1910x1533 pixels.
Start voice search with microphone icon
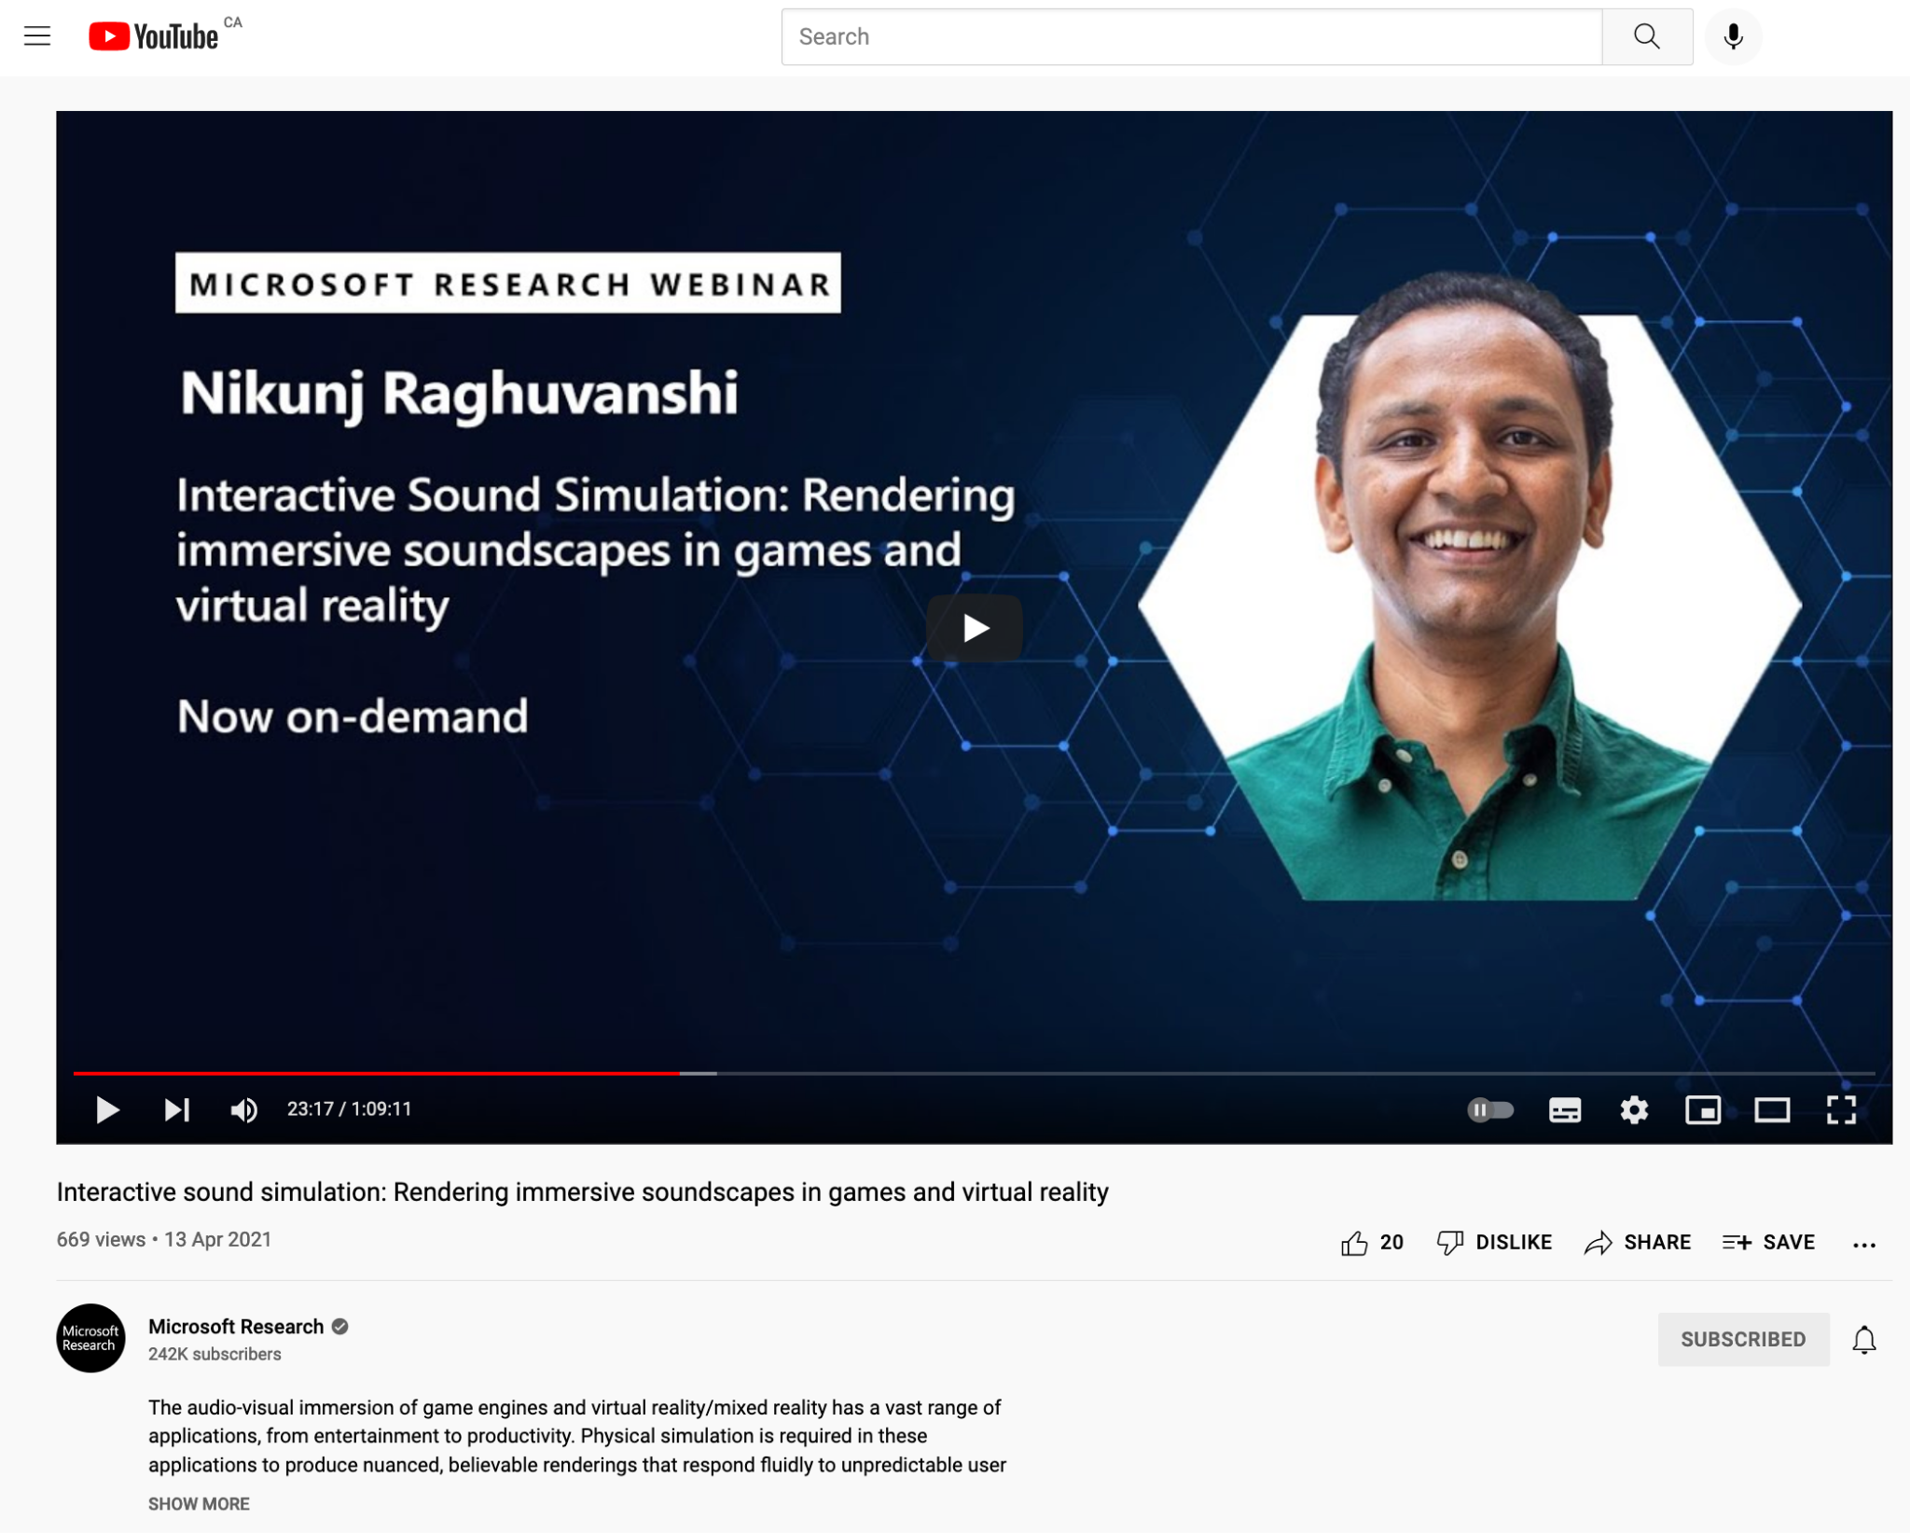tap(1733, 36)
